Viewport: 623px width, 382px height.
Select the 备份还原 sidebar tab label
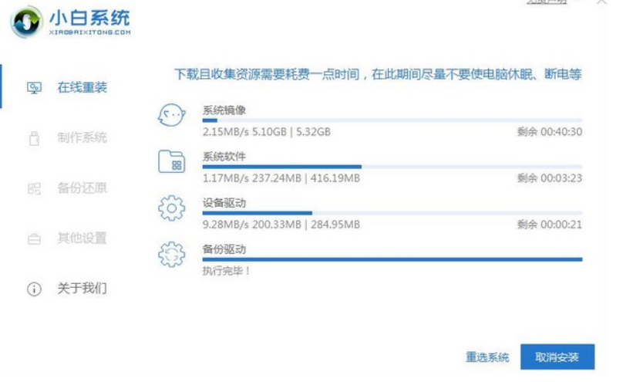tap(83, 188)
